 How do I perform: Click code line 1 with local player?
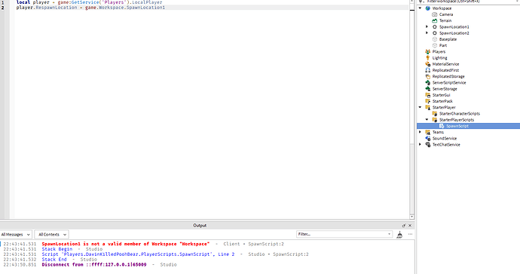90,2
